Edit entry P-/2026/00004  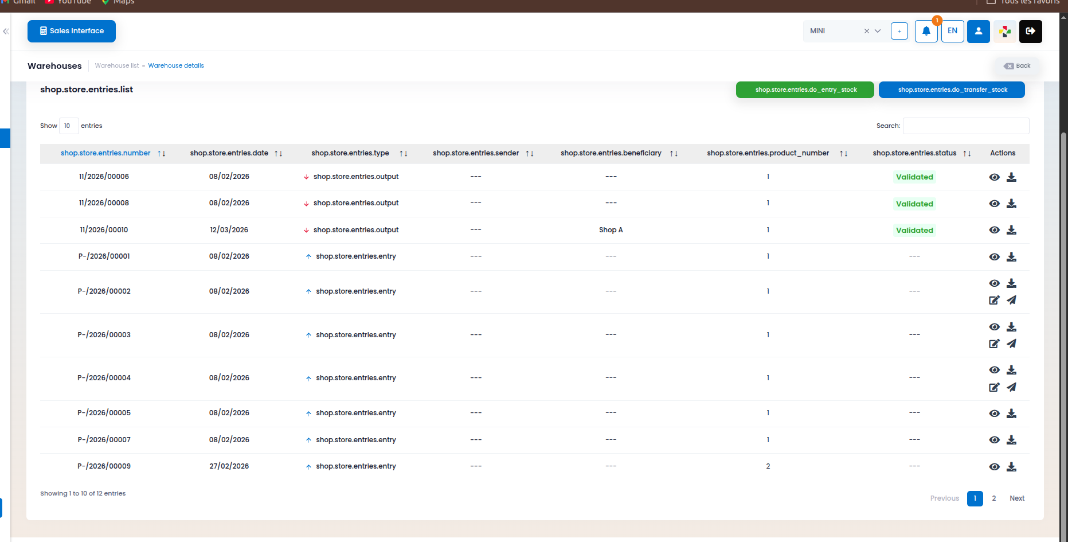[994, 387]
